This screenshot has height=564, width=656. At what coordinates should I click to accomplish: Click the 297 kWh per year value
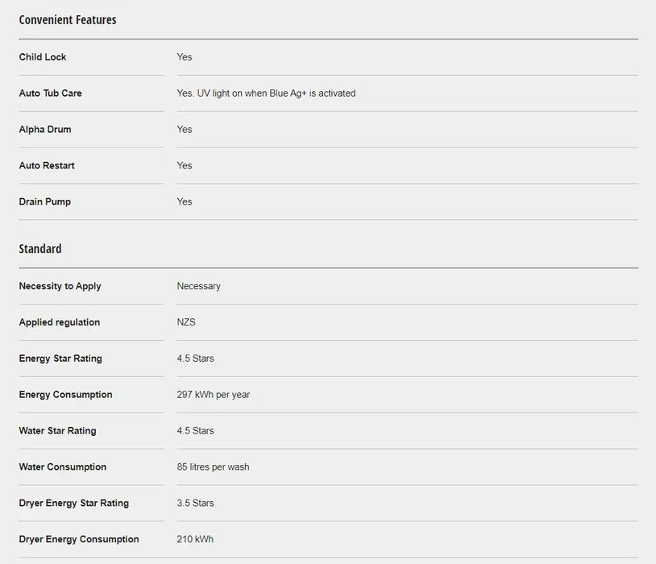click(x=214, y=395)
